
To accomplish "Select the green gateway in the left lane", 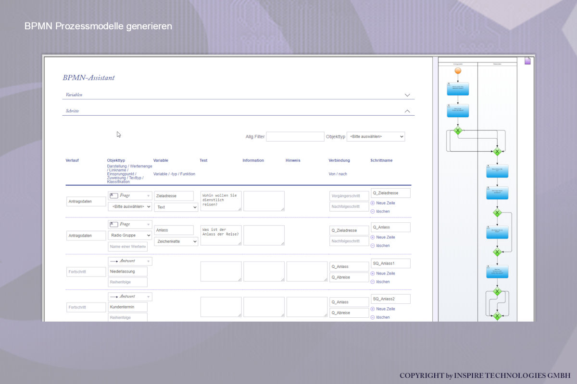I will click(x=458, y=131).
